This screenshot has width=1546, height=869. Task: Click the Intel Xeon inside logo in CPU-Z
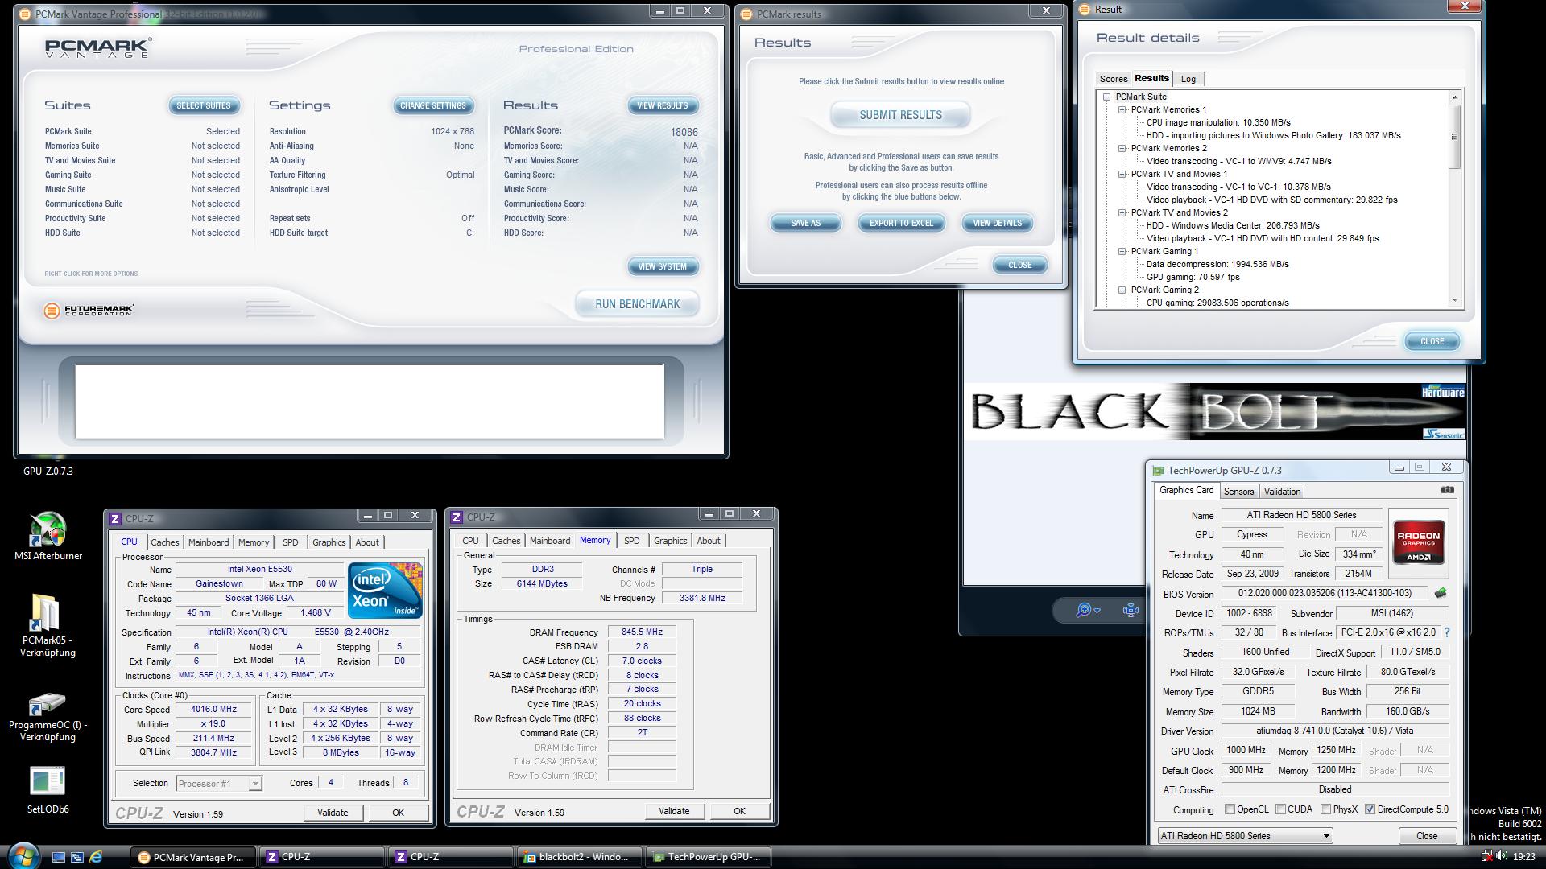[x=385, y=591]
